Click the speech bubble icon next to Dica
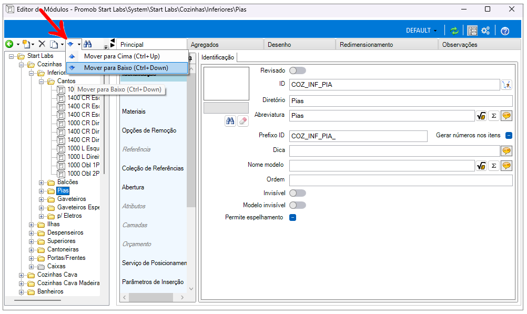Viewport: 527px width, 314px height. [506, 151]
